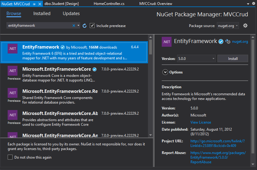Open the Version 5.0.0 dropdown
Screen dimensions: 257x170
(x=196, y=58)
